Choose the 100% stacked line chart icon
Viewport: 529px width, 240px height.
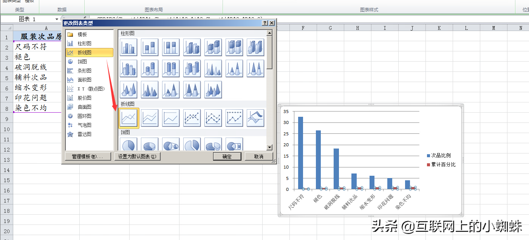[171, 118]
